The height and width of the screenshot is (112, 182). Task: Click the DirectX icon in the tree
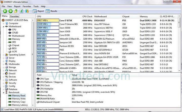tap(7, 74)
